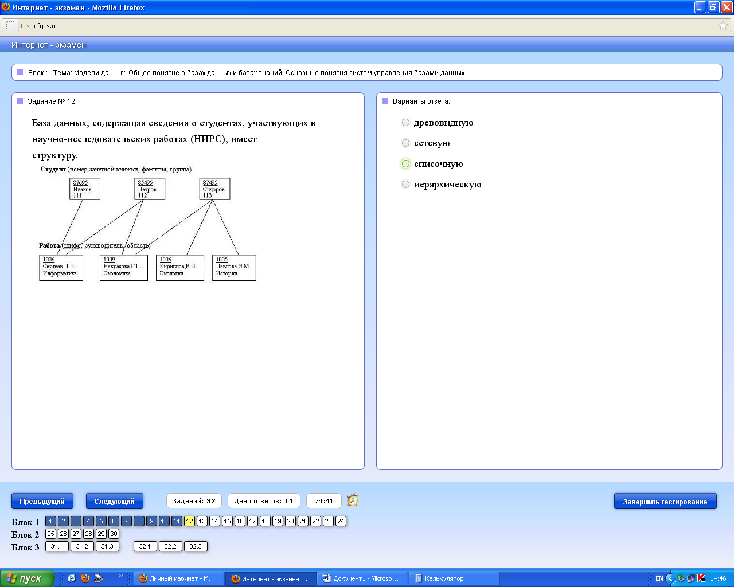Jump to question 22
This screenshot has width=734, height=587.
(x=315, y=521)
